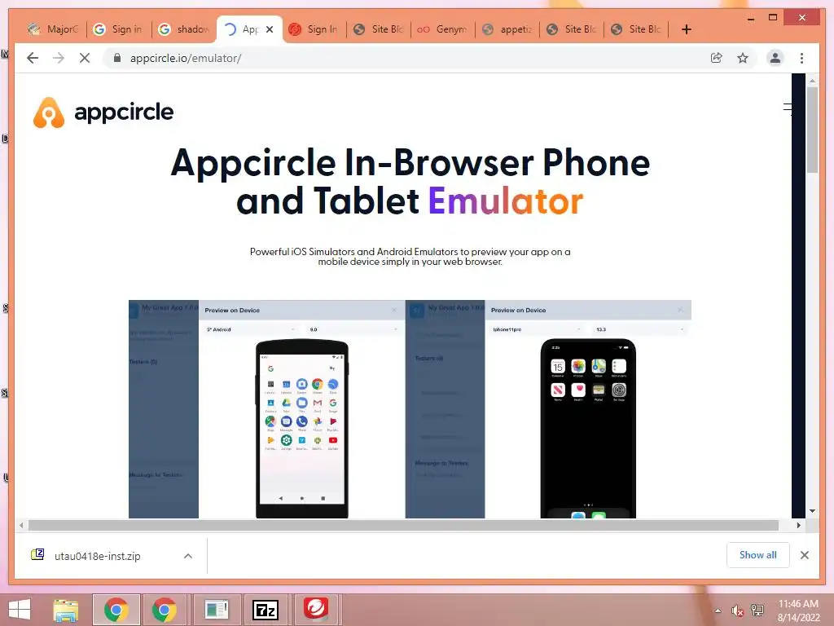Switch to the Genymotion tab
The height and width of the screenshot is (626, 834).
[x=443, y=29]
